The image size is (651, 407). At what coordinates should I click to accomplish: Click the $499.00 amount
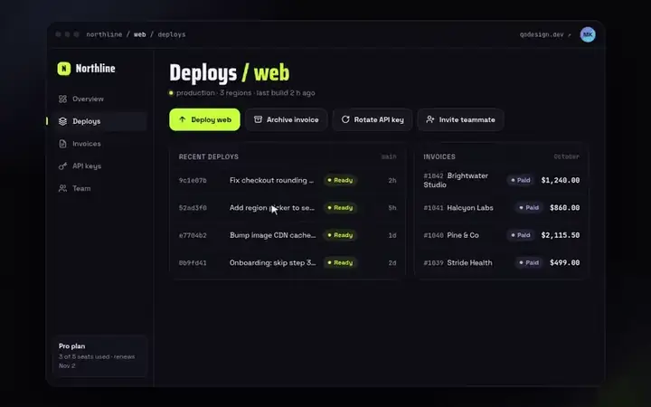click(564, 262)
